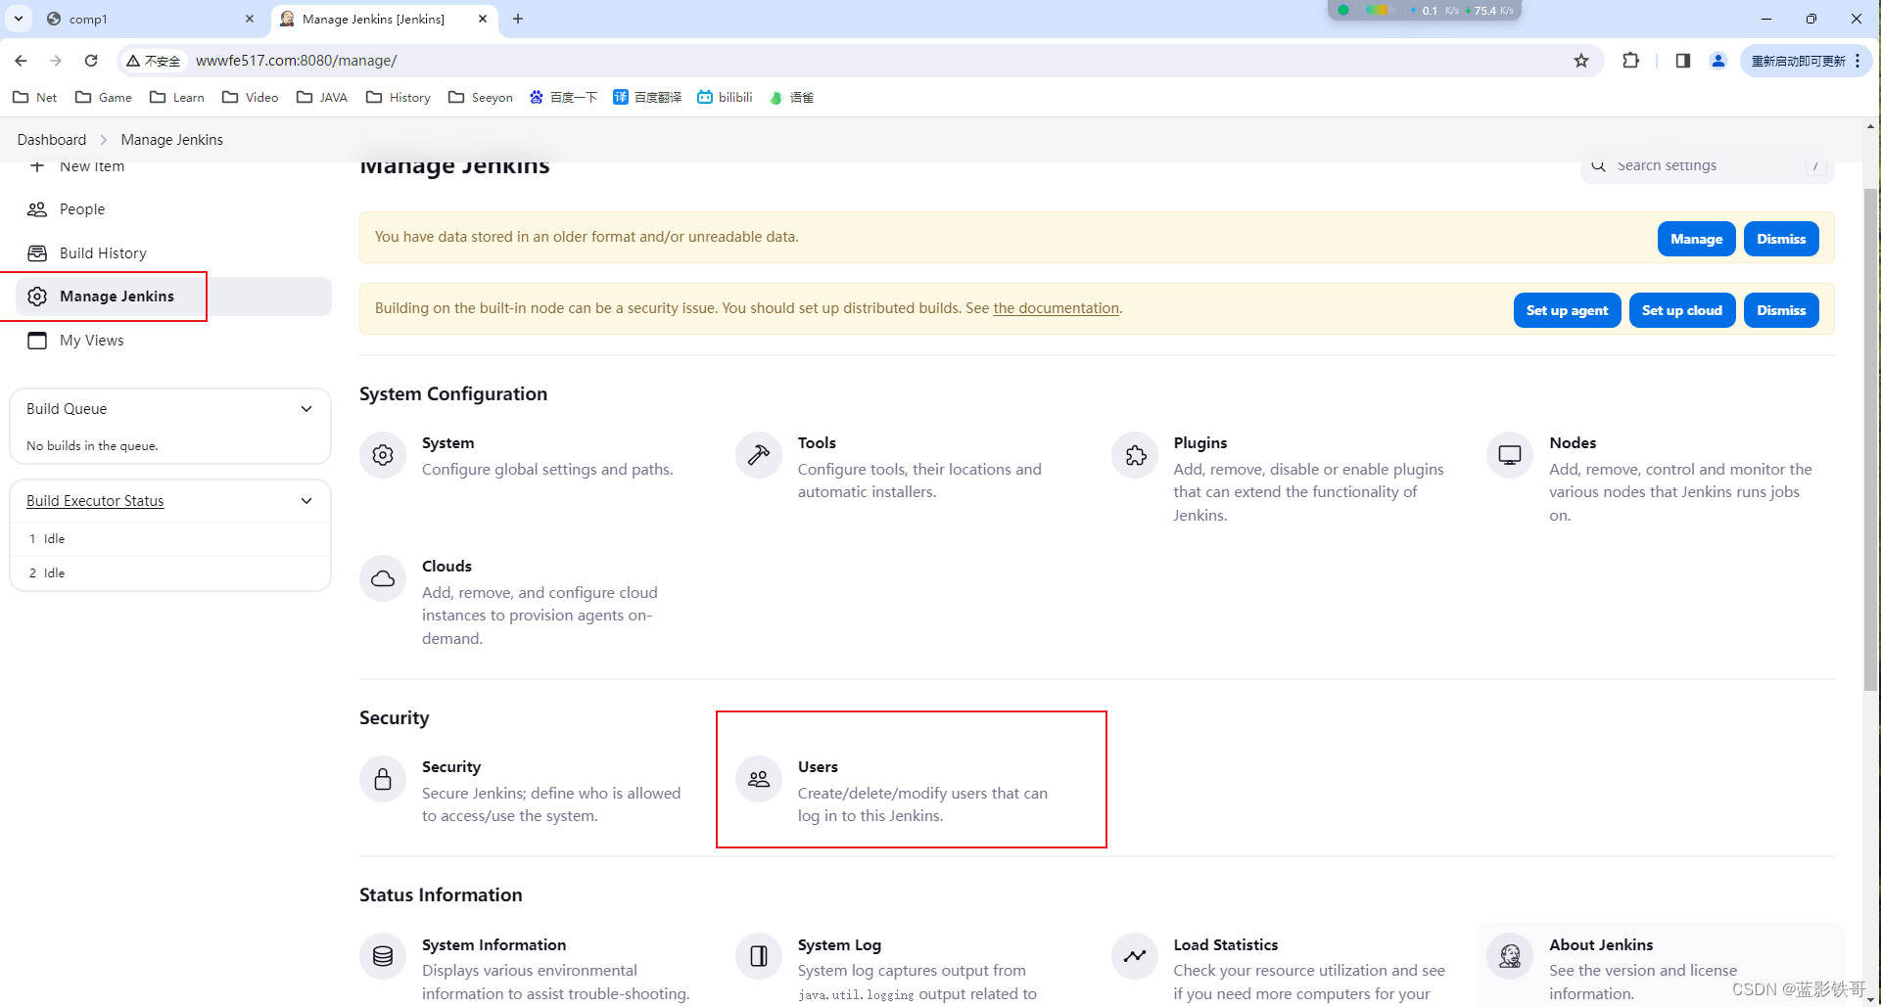Open the Seeyon bookmarks folder
The width and height of the screenshot is (1881, 1007).
pos(481,97)
